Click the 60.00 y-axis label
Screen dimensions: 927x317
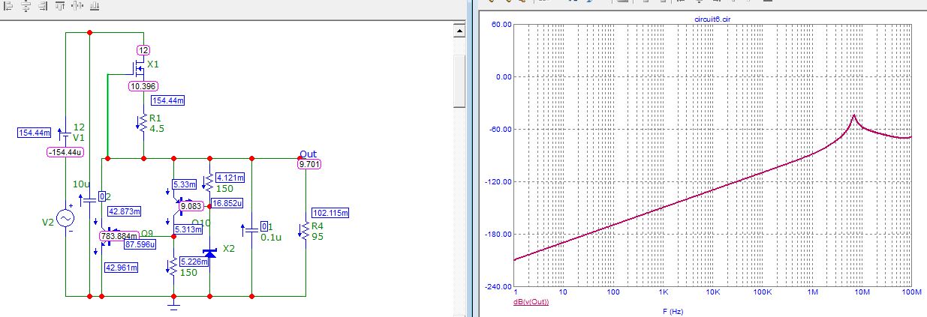(x=500, y=24)
